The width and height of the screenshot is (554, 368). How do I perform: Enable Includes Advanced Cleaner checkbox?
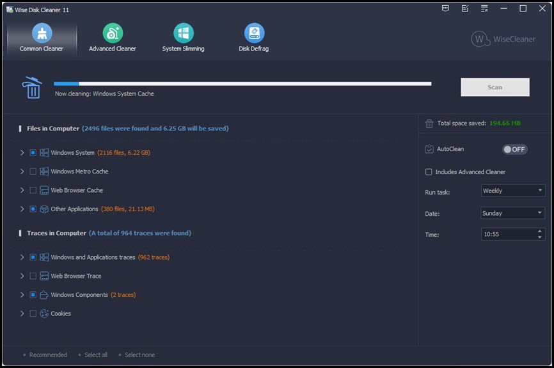tap(429, 172)
